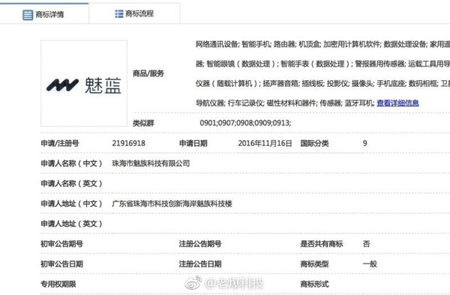Click the goods line starting with 导航仪器
This screenshot has height=295, width=450.
(286, 103)
